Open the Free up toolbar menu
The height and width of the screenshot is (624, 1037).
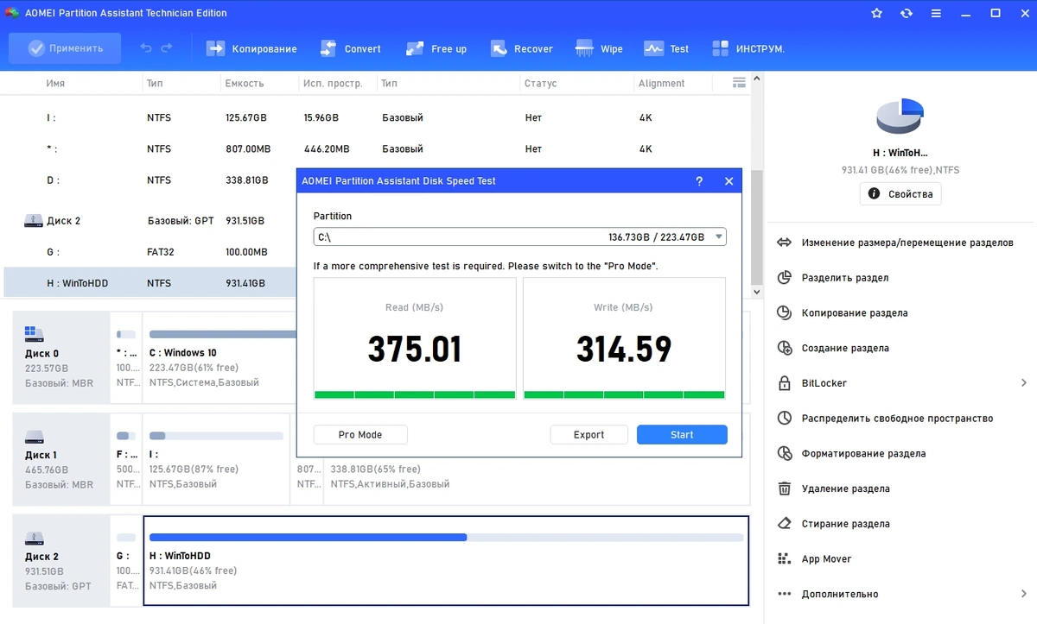coord(436,48)
